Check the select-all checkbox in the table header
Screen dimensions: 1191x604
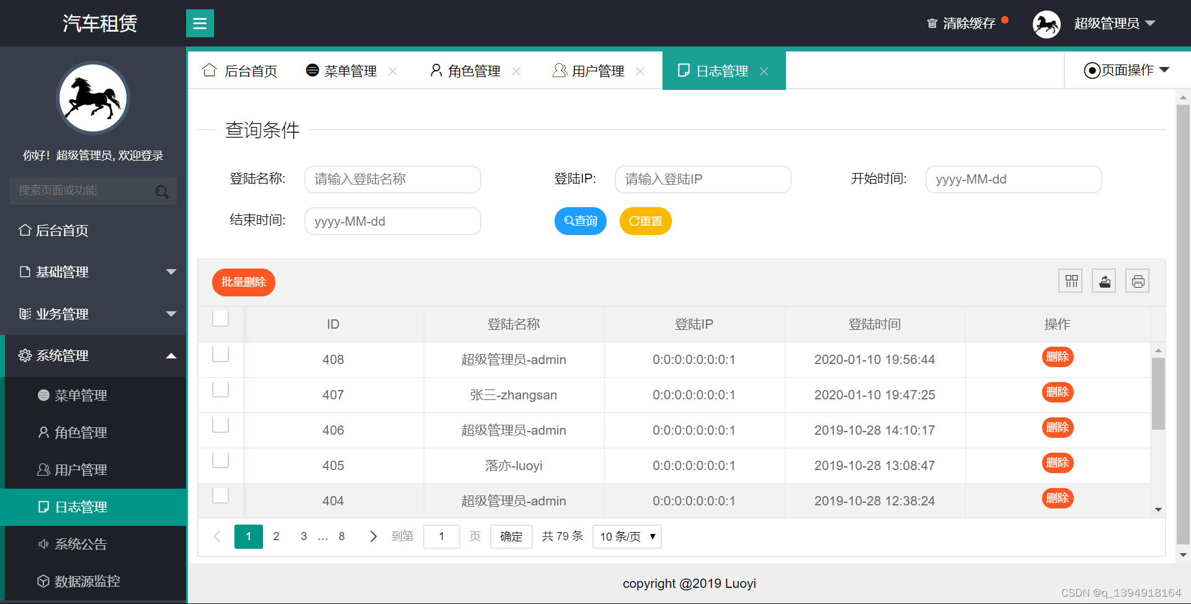tap(220, 318)
